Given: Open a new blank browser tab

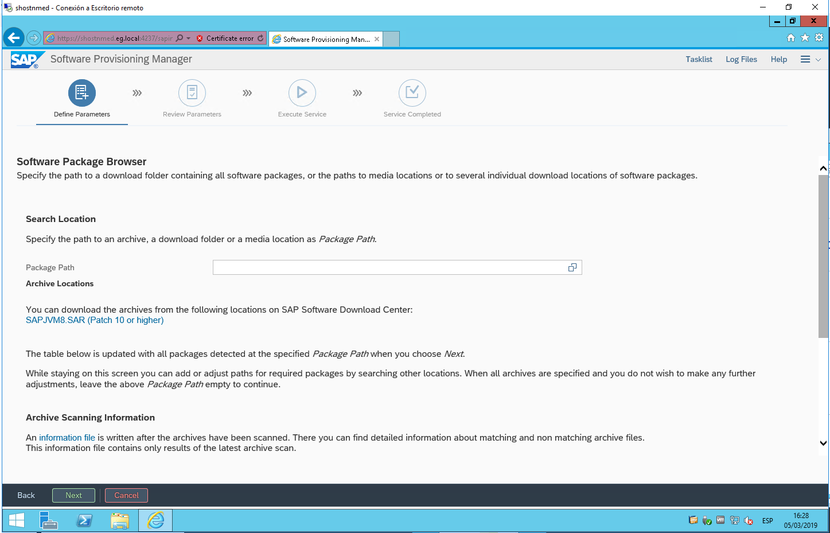Looking at the screenshot, I should (x=391, y=39).
